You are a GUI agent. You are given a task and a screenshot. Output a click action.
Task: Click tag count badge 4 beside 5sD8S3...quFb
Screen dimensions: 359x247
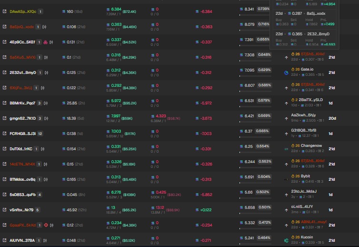coord(40,195)
